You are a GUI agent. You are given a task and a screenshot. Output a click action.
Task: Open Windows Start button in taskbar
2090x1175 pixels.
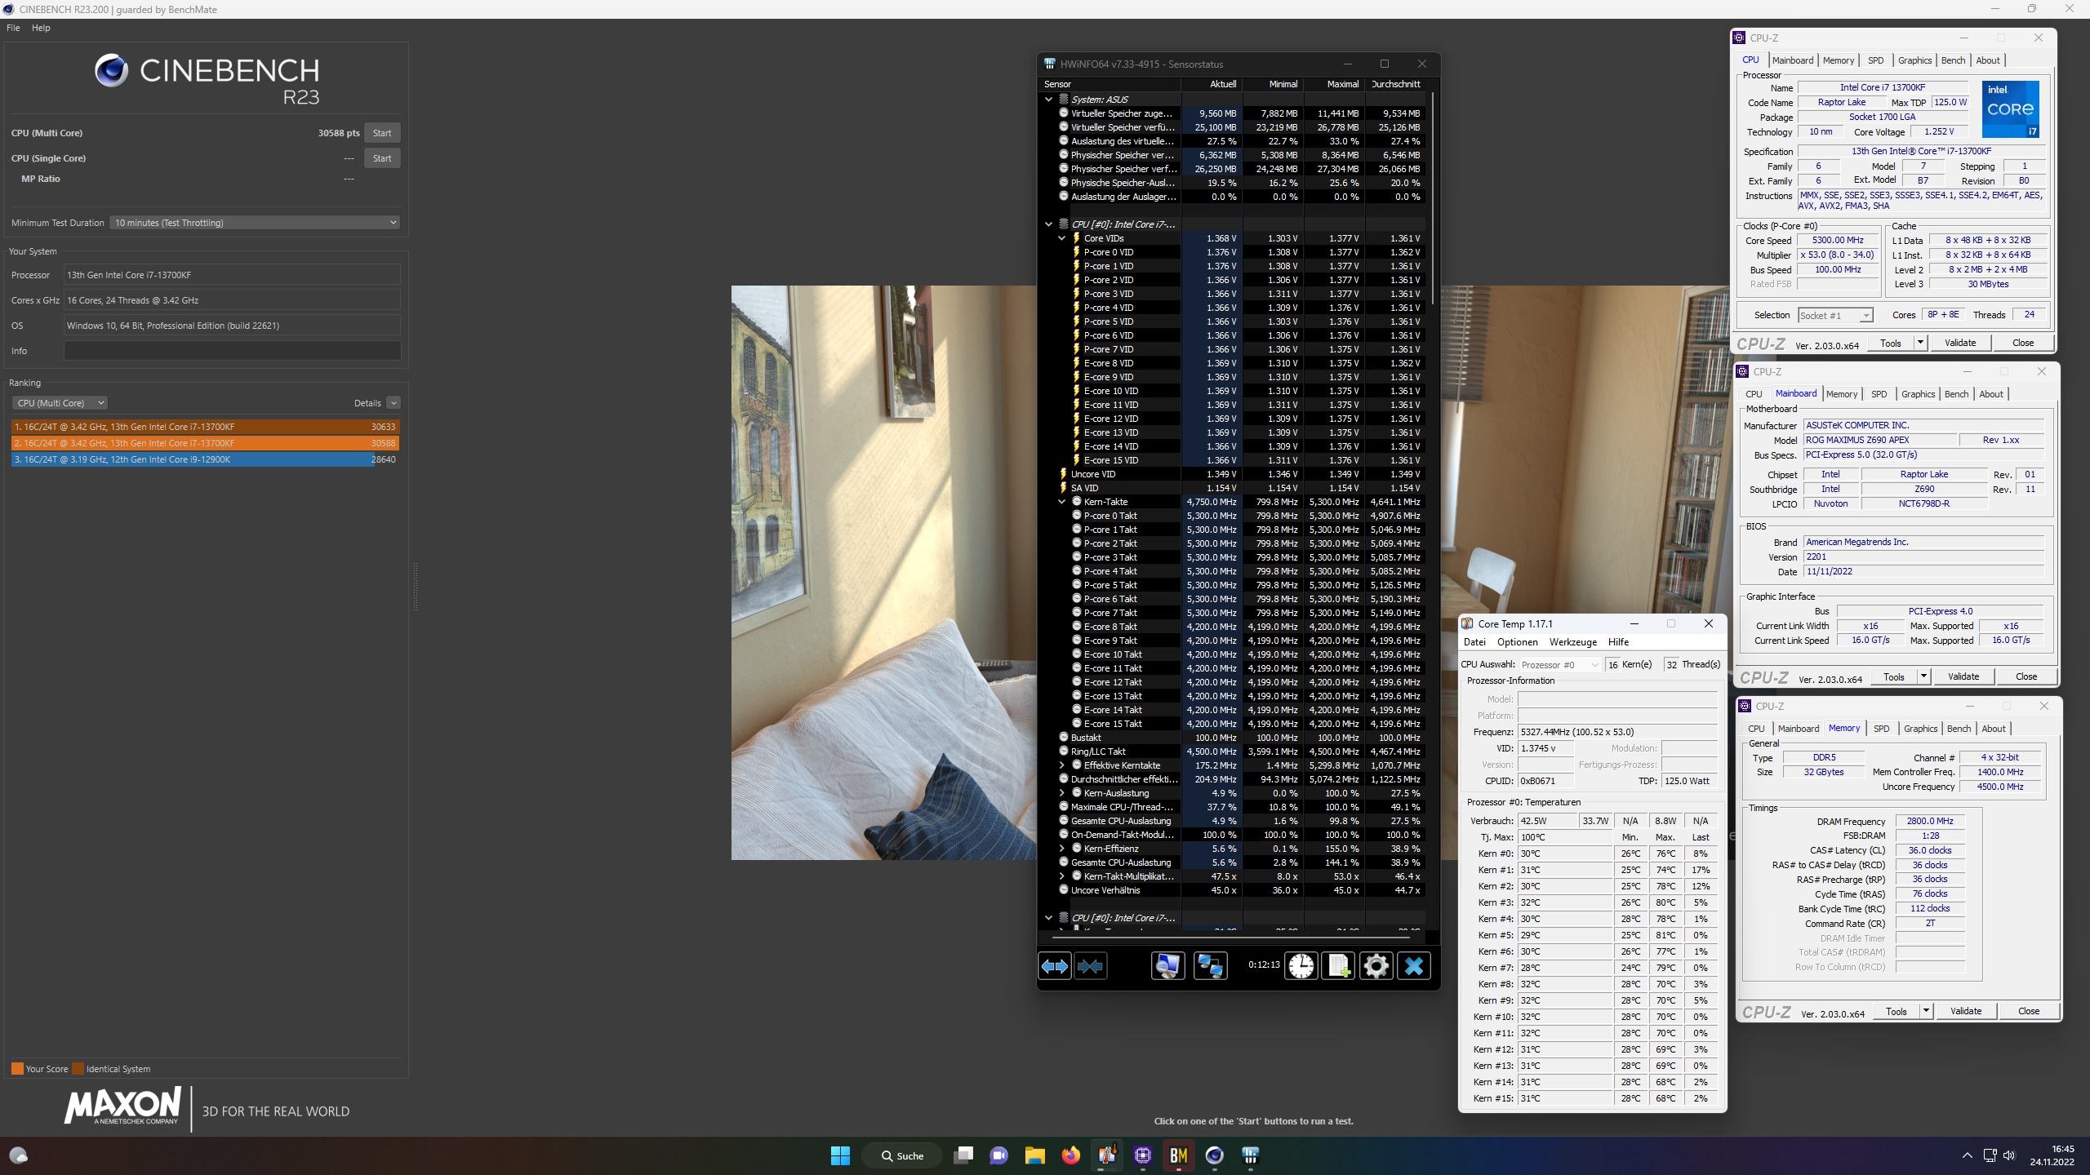click(840, 1155)
